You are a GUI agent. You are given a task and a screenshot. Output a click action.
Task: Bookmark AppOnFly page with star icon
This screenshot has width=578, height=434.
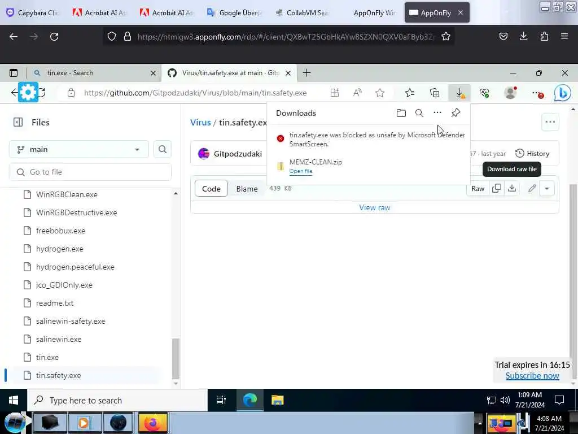coord(446,36)
